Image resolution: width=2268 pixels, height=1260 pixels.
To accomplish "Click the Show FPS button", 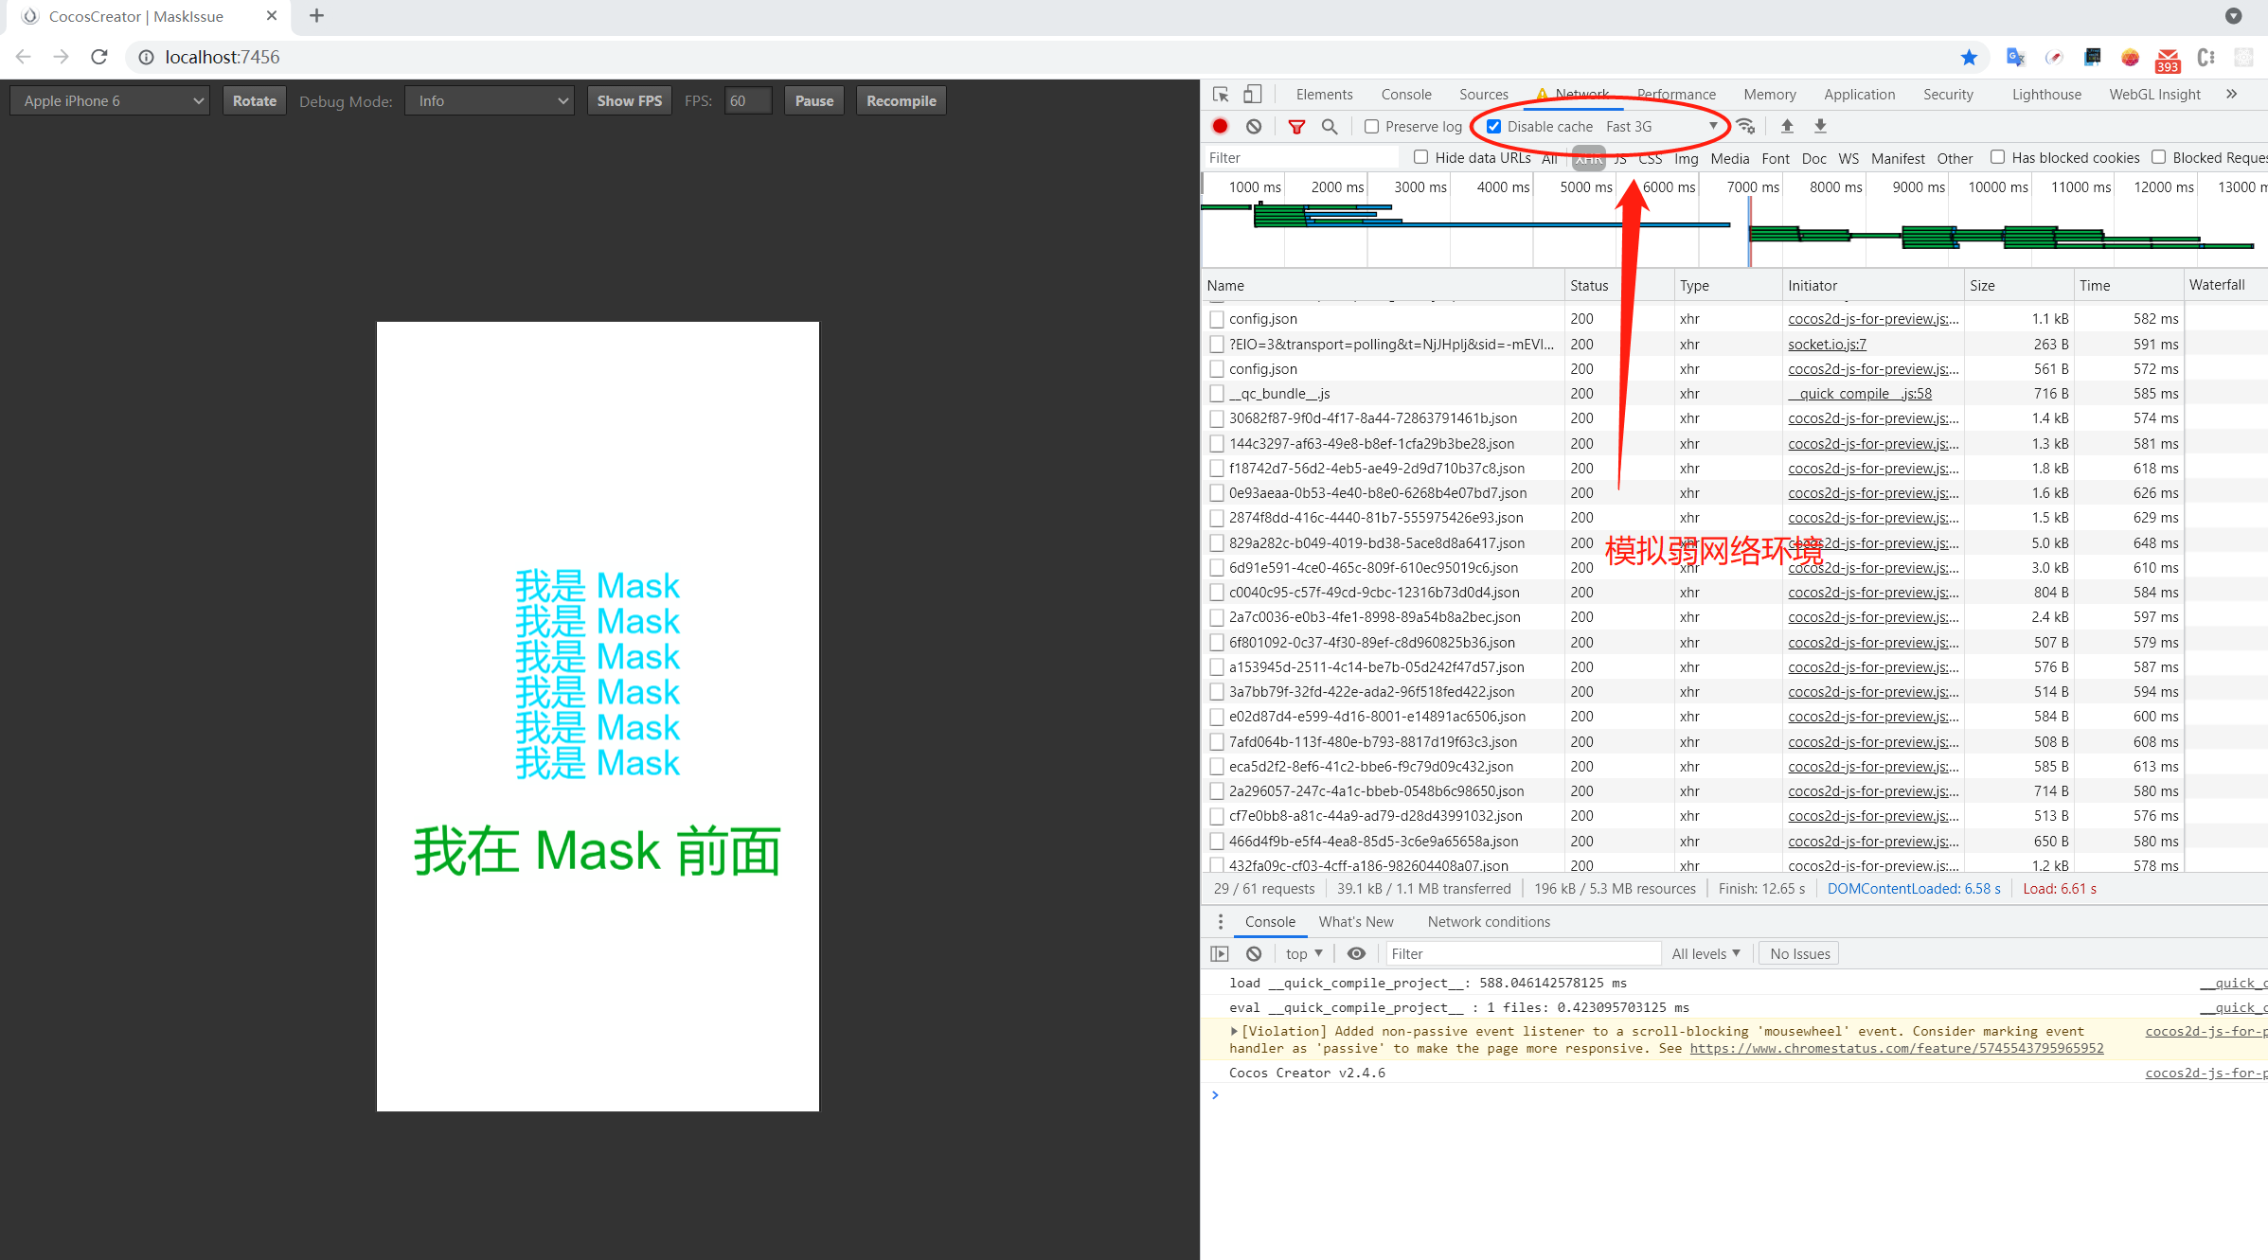I will 629,100.
